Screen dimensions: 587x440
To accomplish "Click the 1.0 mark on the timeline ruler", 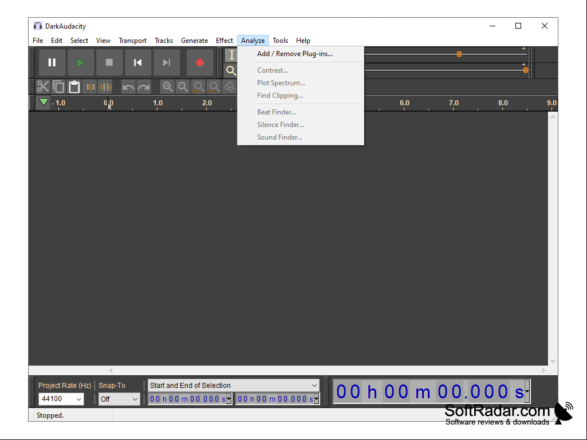I will (x=157, y=103).
